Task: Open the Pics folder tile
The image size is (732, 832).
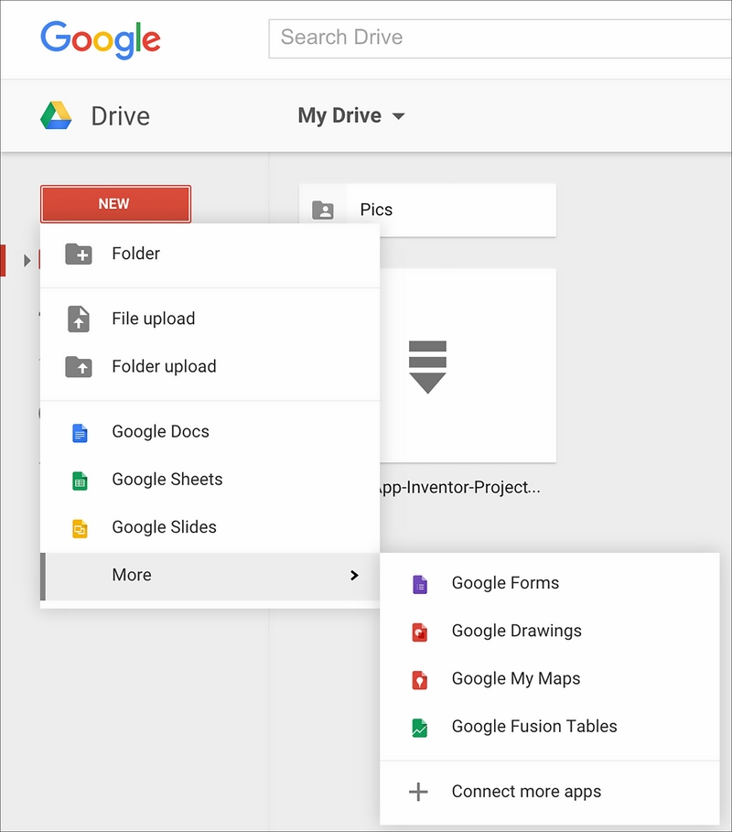Action: click(x=427, y=210)
